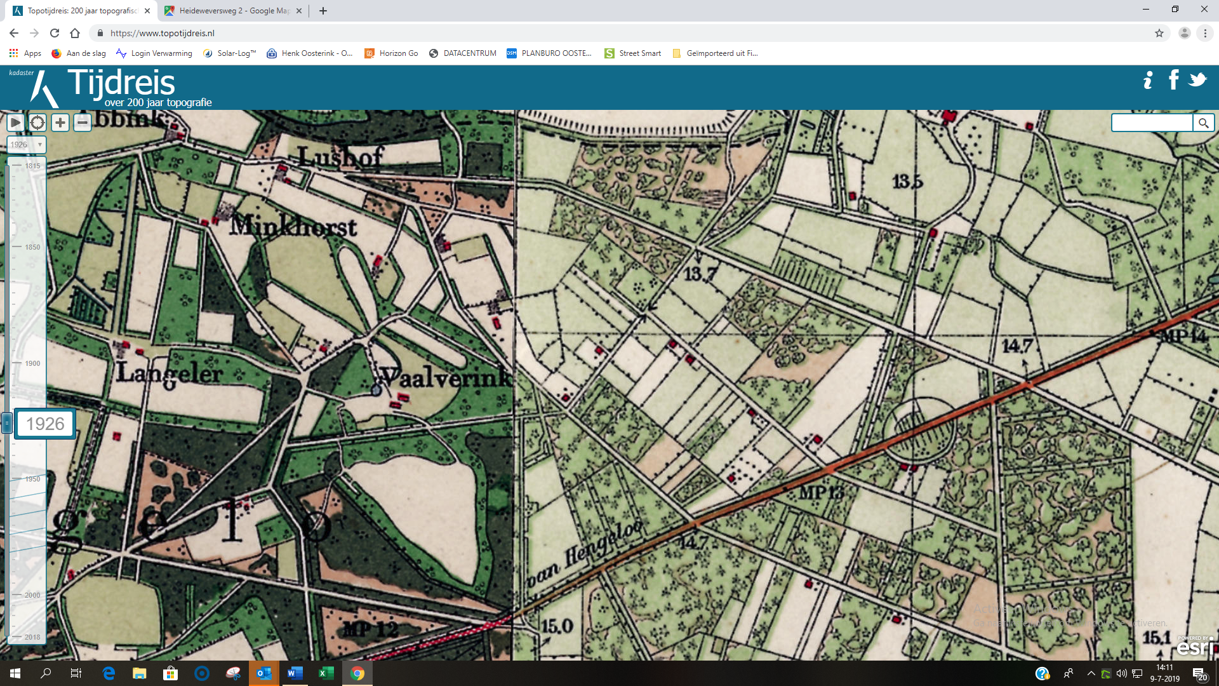Screen dimensions: 1219x686
Task: Play the time travel animation
Action: (15, 123)
